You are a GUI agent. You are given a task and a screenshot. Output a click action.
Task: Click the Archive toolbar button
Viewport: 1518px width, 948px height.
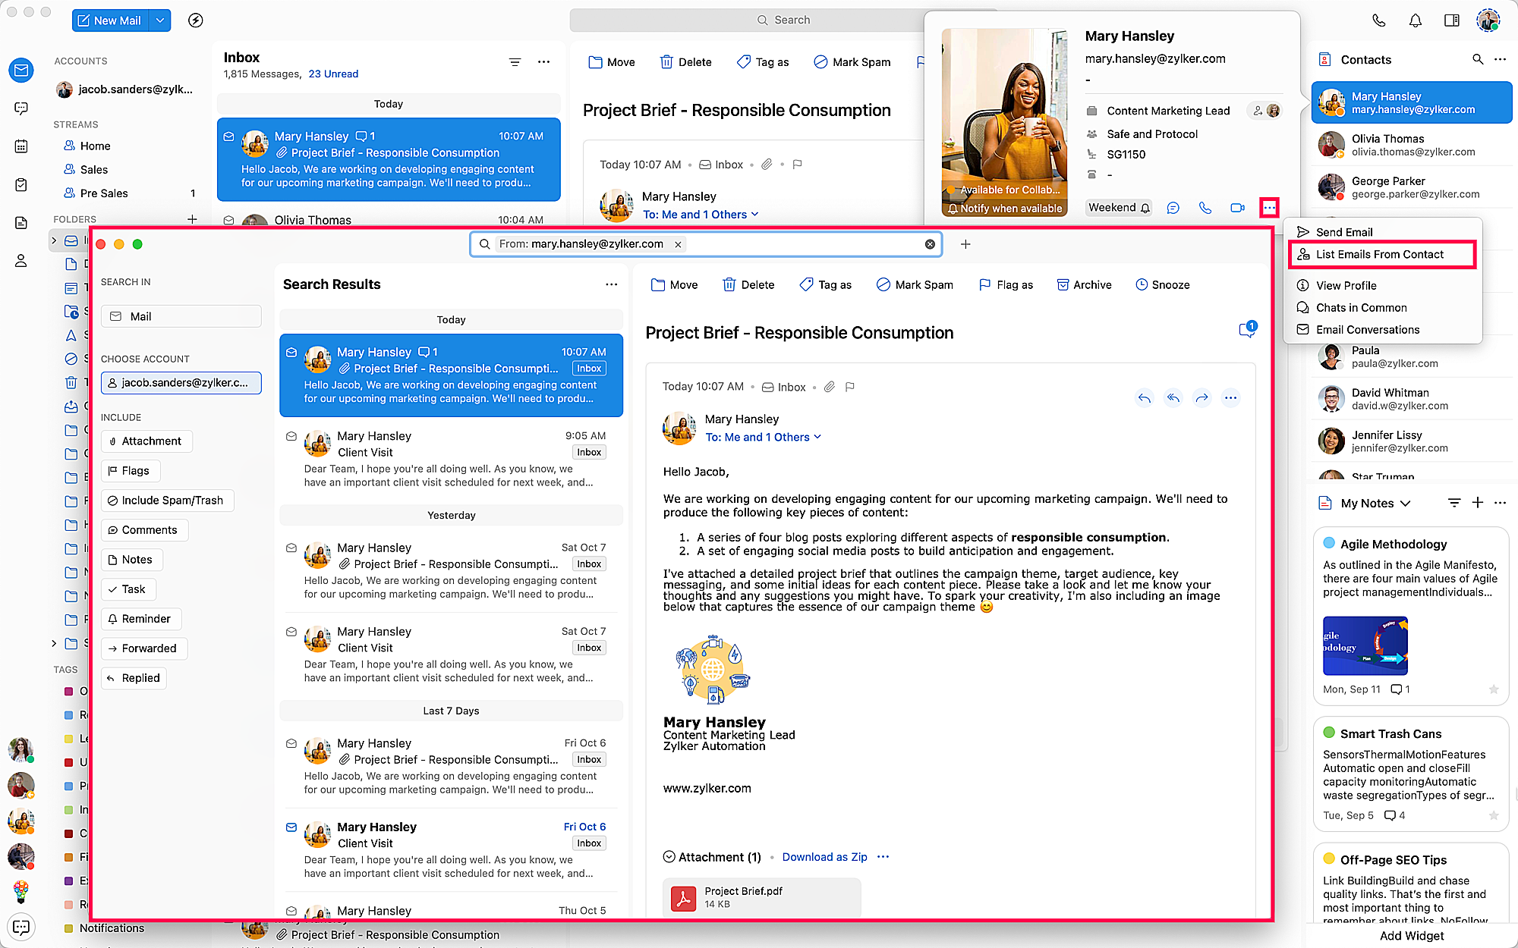coord(1084,285)
